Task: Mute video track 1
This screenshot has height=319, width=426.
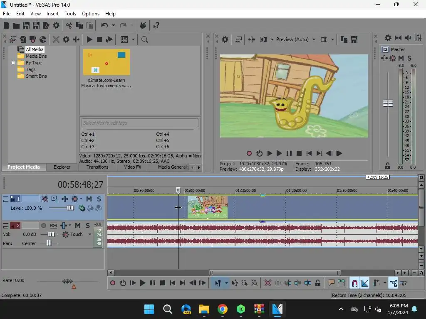Action: click(x=89, y=199)
